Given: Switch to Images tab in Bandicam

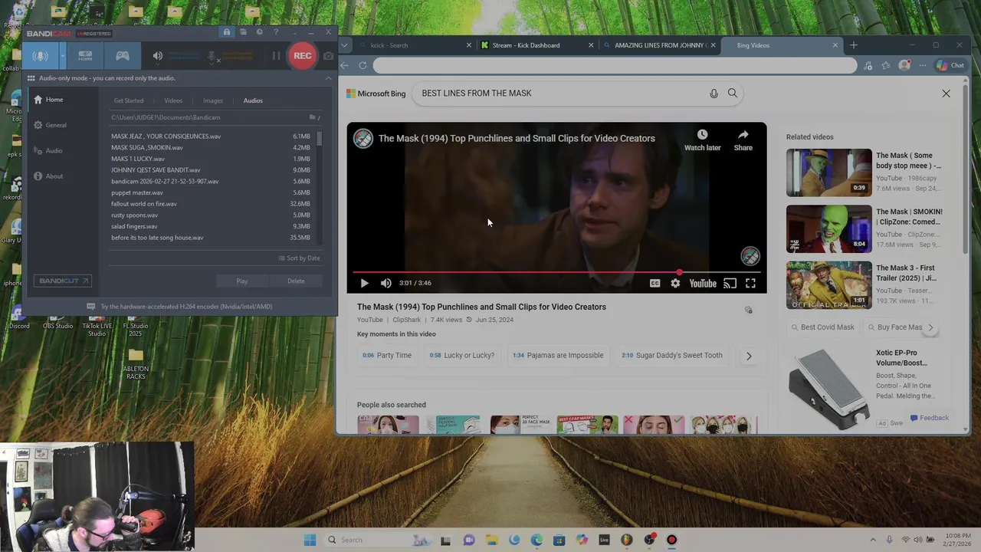Looking at the screenshot, I should pyautogui.click(x=213, y=100).
